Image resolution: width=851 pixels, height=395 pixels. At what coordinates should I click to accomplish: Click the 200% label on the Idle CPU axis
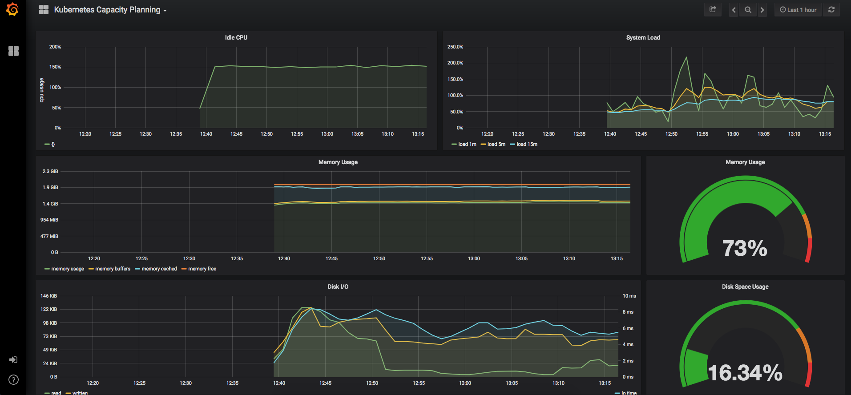point(55,47)
